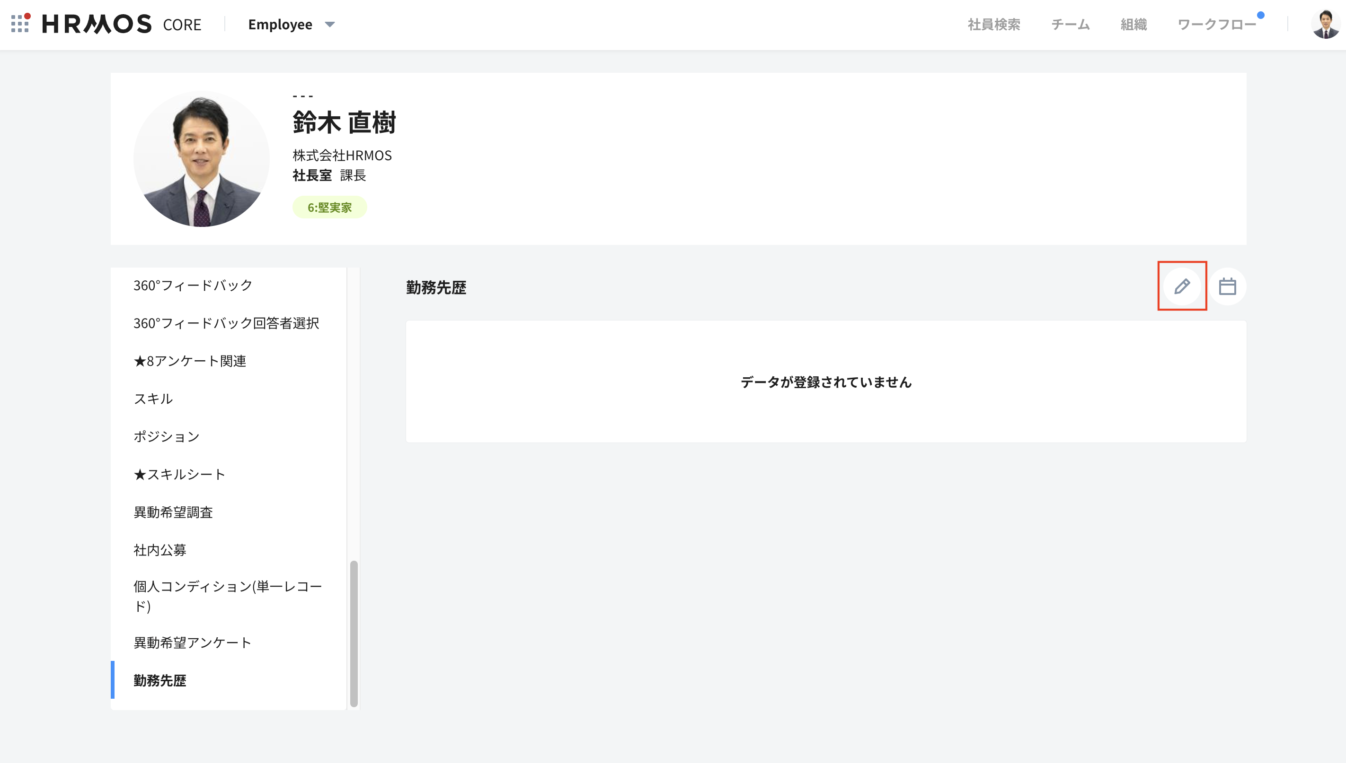Select the 社内公募 sidebar entry
The width and height of the screenshot is (1346, 763).
tap(160, 550)
